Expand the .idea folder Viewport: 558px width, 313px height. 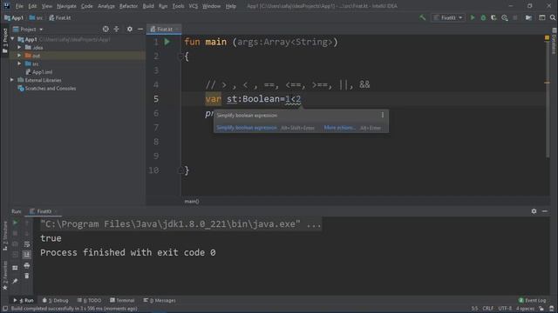coord(19,47)
